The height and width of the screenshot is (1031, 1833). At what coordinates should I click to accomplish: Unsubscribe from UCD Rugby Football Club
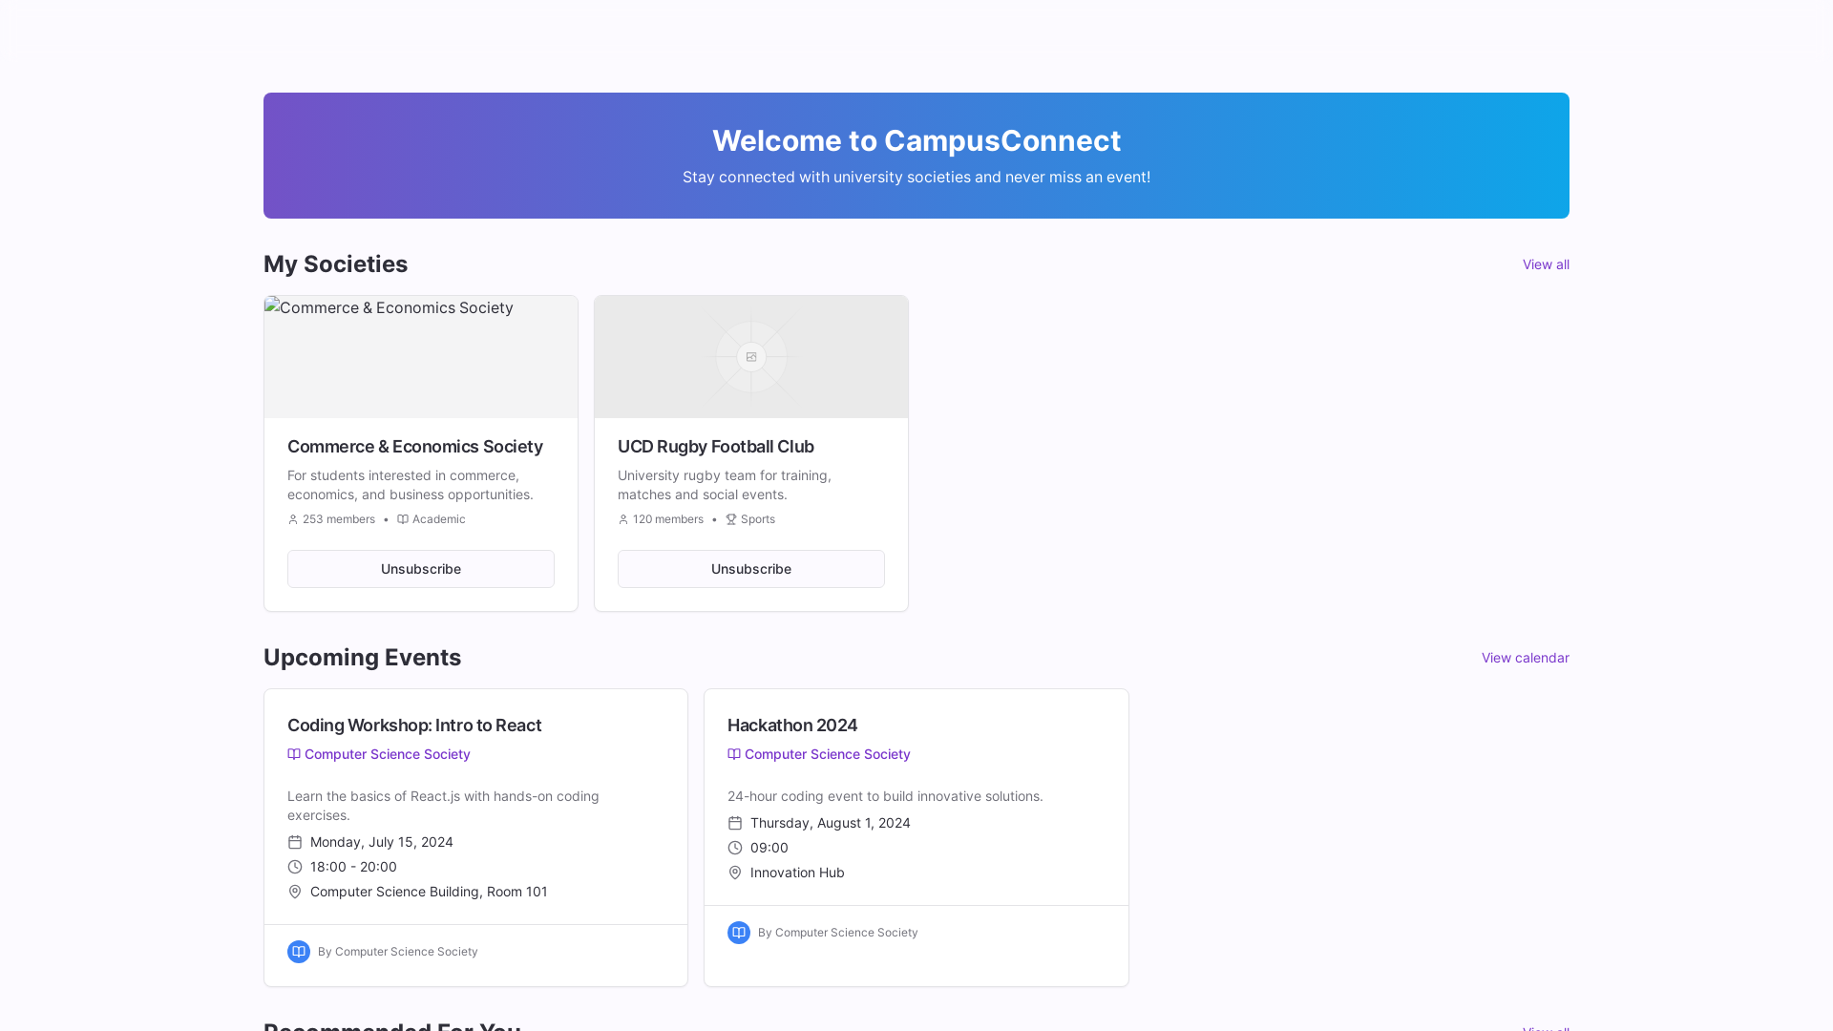[x=751, y=569]
